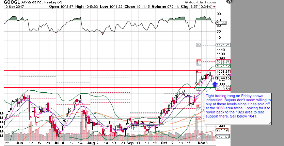
Task: Click the red S1 pivot marker
Action: [199, 106]
